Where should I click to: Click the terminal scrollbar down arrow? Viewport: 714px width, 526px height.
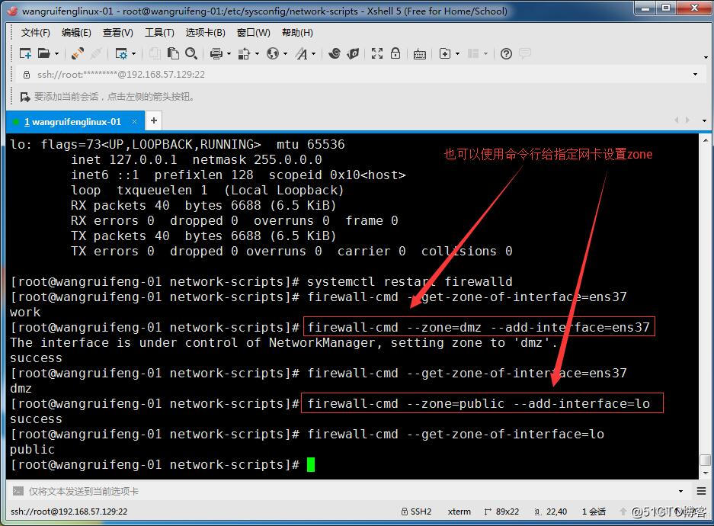pyautogui.click(x=706, y=473)
